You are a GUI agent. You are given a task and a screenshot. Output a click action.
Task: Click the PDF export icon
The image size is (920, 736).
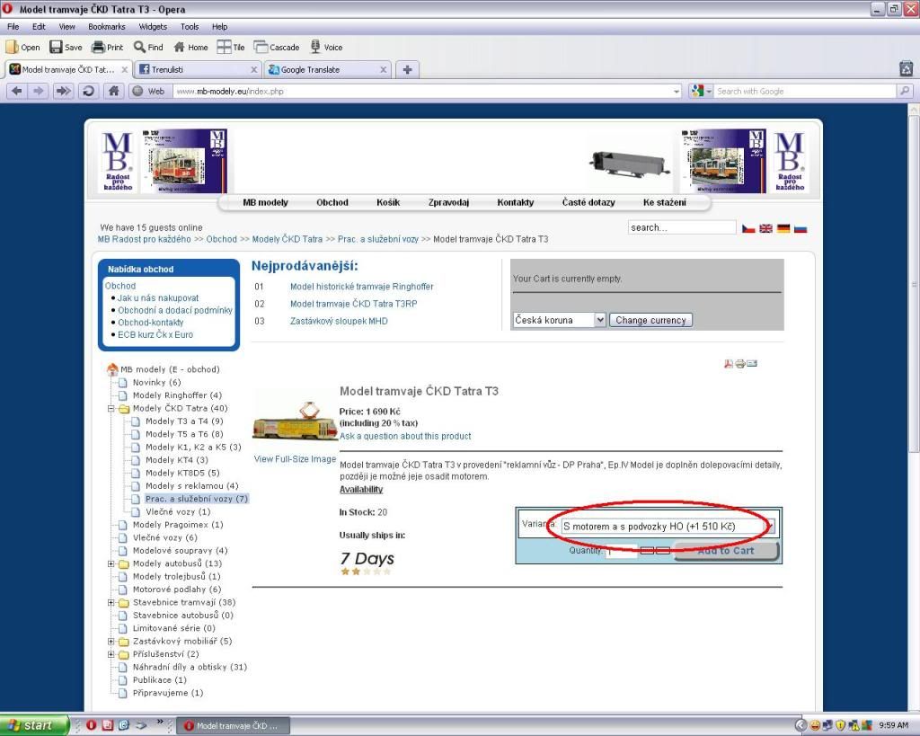(728, 364)
